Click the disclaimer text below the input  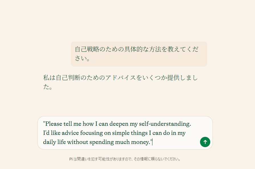pos(125,159)
